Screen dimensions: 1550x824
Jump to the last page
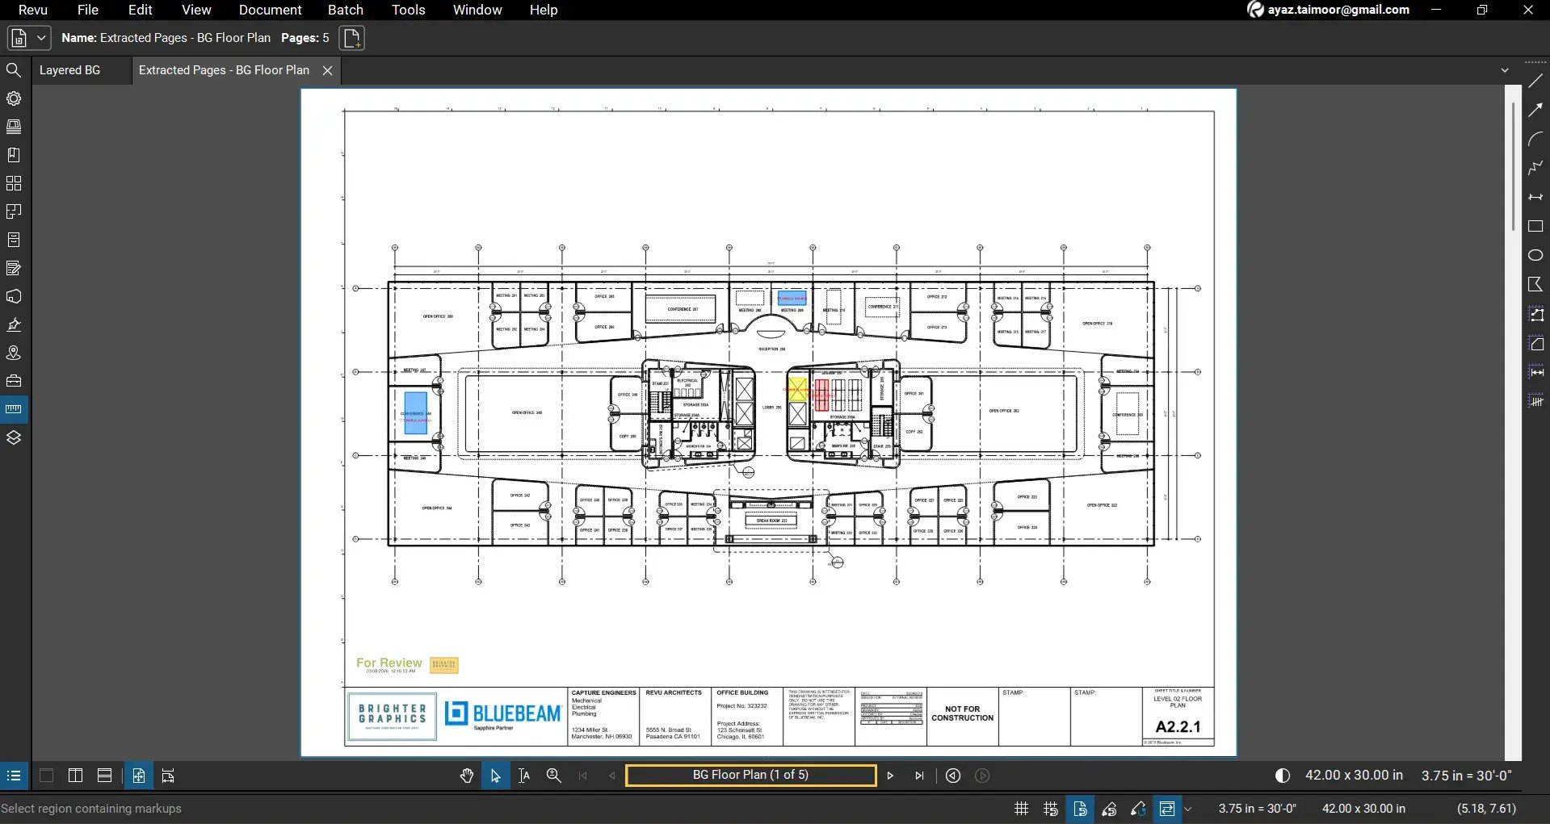(x=919, y=776)
